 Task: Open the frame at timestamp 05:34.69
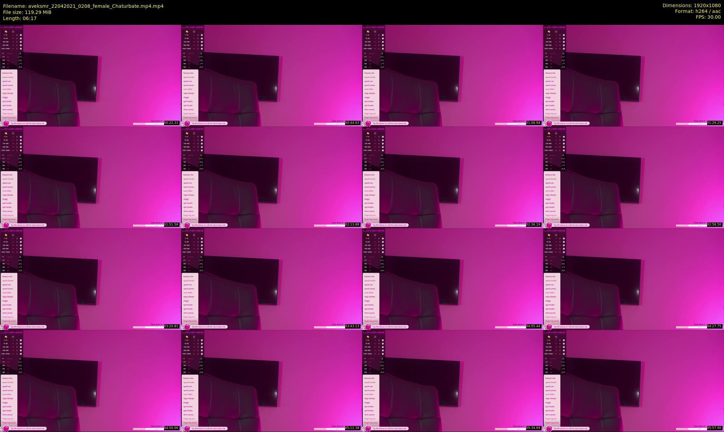[x=452, y=380]
